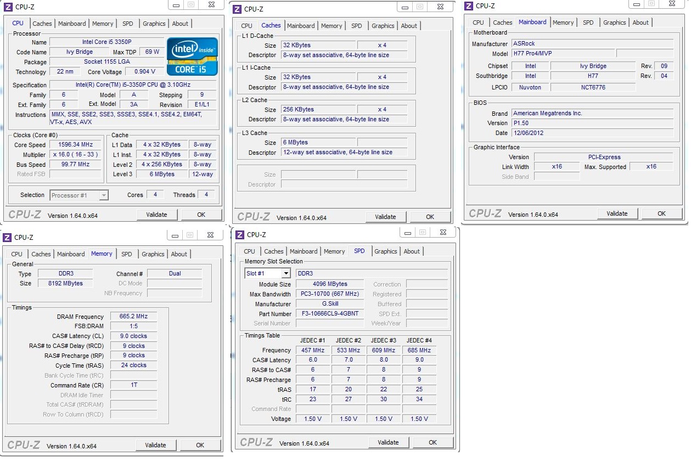
Task: Click Validate in the Motherboard info window
Action: [x=617, y=213]
